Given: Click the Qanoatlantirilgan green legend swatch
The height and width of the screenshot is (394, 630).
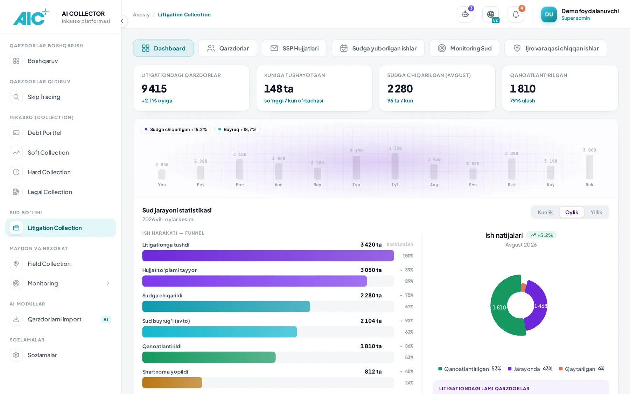Looking at the screenshot, I should click(x=440, y=369).
